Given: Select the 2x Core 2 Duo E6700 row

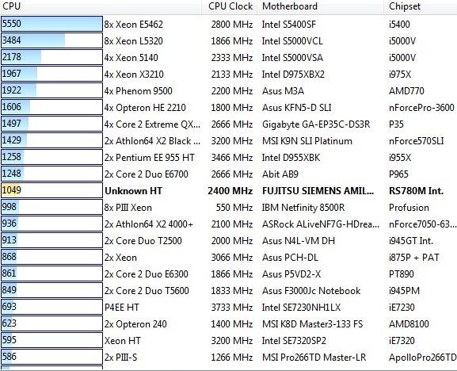Looking at the screenshot, I should (x=228, y=174).
